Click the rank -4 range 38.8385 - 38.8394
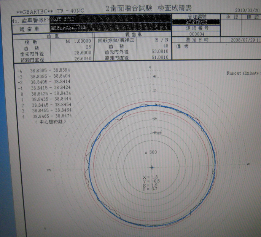Screen dimensions: 261x237 50,70
